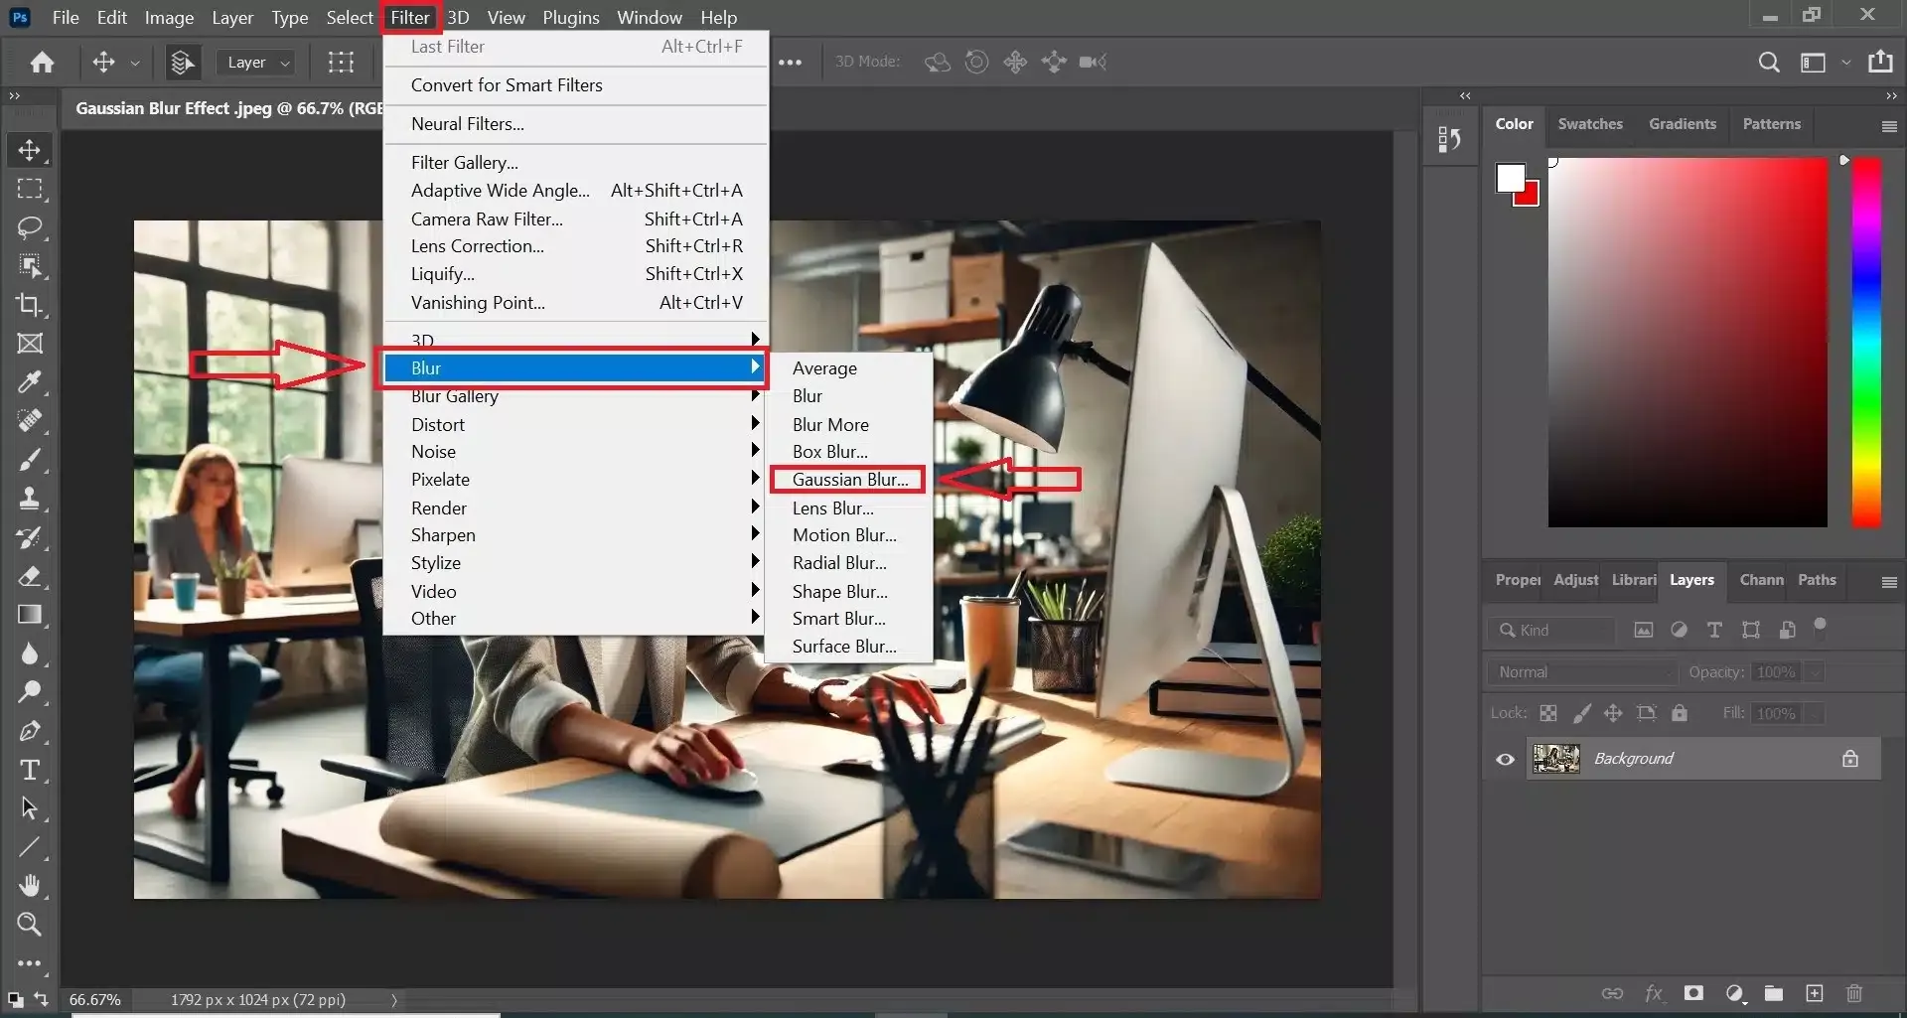Toggle the Background layer lock icon
The image size is (1907, 1018).
coord(1849,760)
